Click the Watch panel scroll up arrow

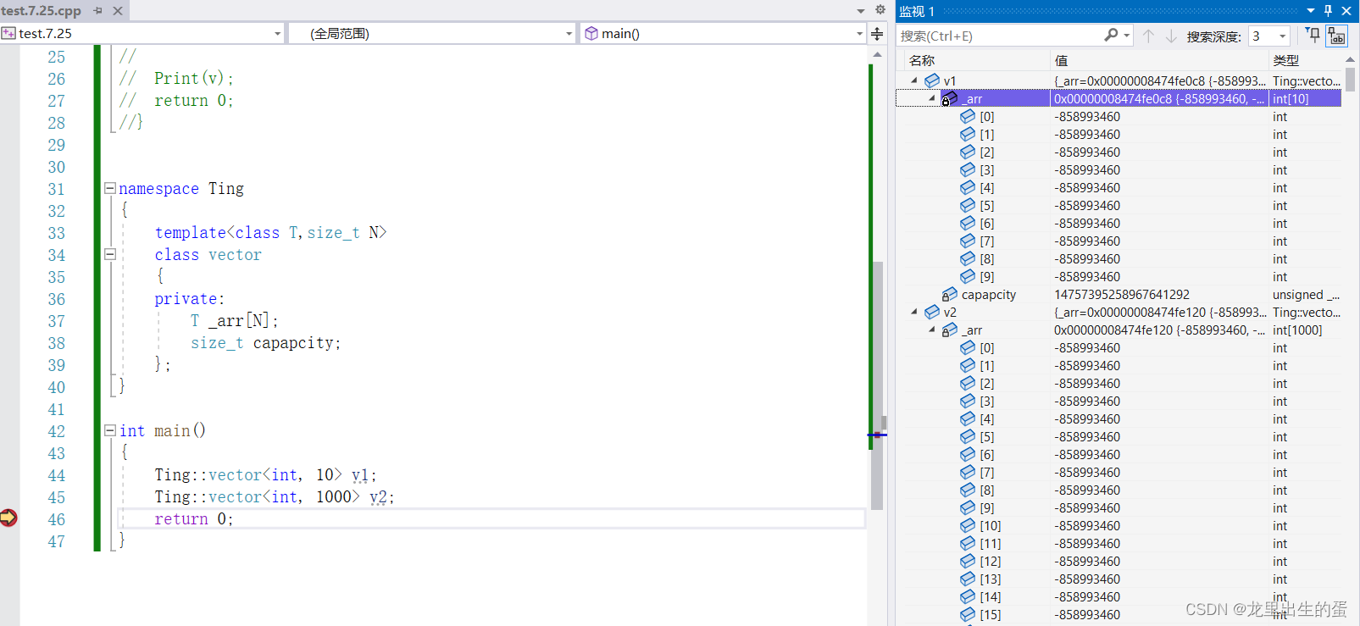coord(1351,60)
